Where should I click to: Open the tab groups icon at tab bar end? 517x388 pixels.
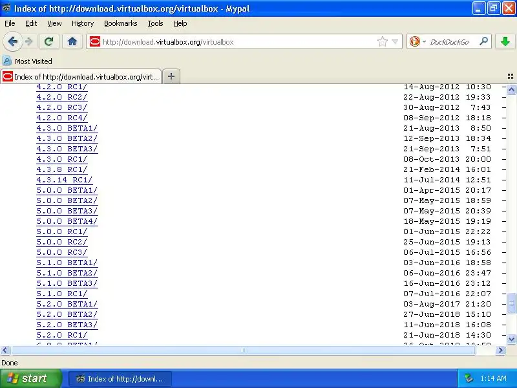pos(511,76)
